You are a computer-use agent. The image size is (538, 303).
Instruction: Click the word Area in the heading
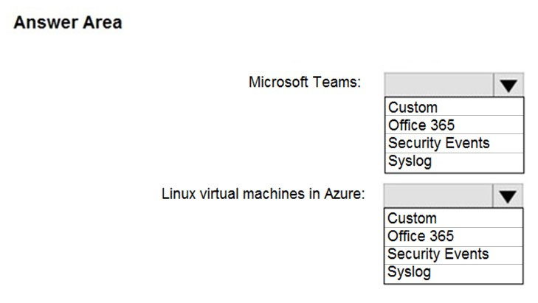point(103,23)
